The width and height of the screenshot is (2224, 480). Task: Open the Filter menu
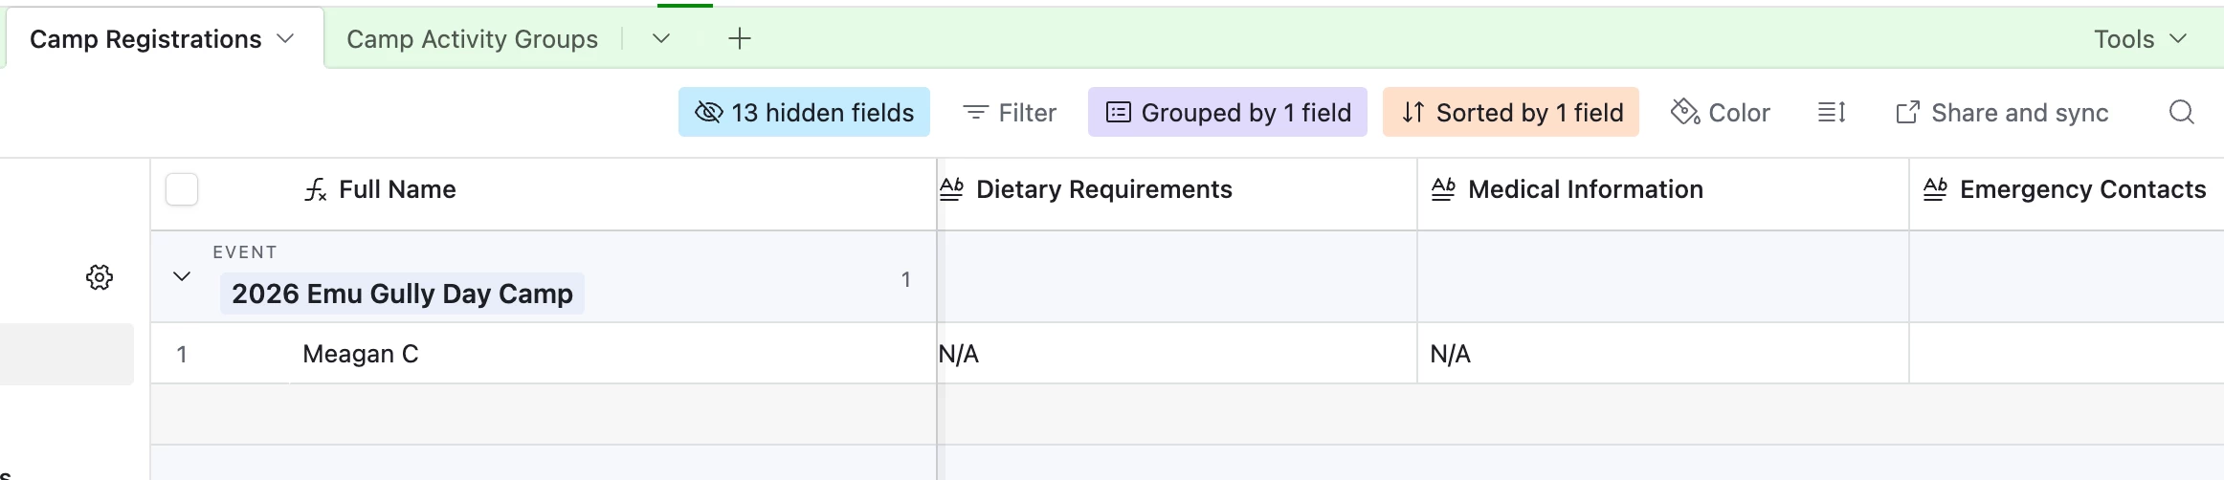point(1010,113)
